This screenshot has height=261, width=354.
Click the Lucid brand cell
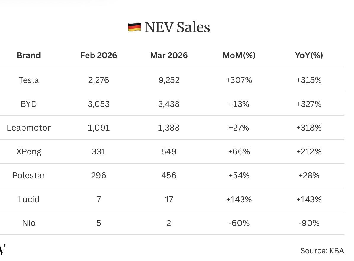pyautogui.click(x=29, y=199)
